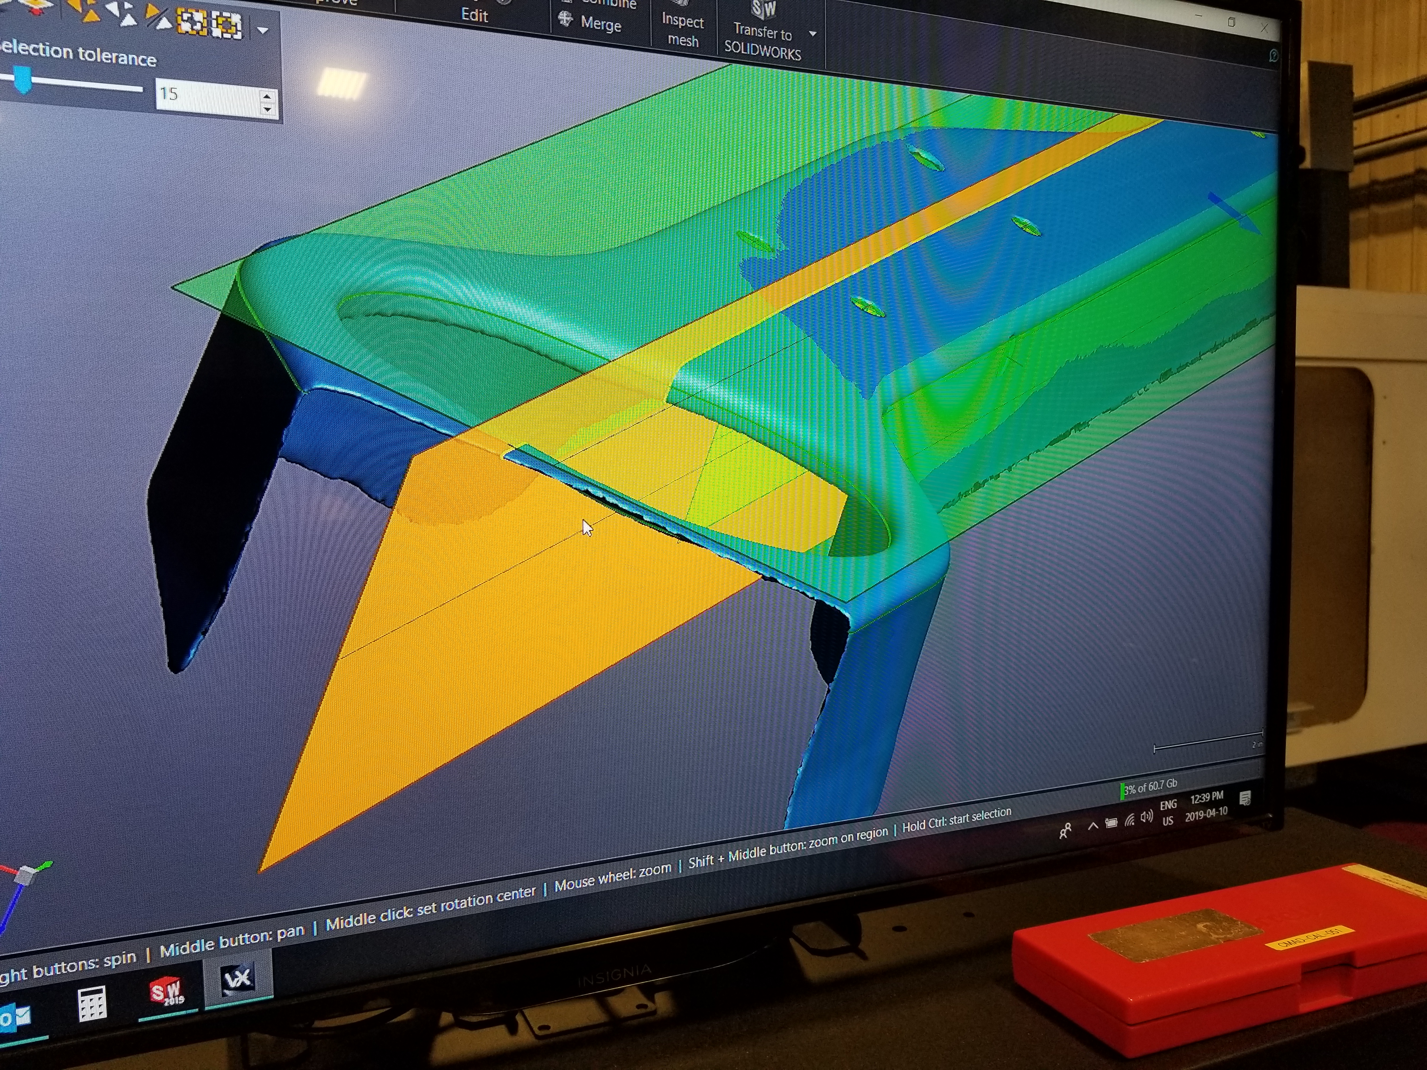Viewport: 1427px width, 1070px height.
Task: Select the dashed circle selection icon
Action: [227, 26]
